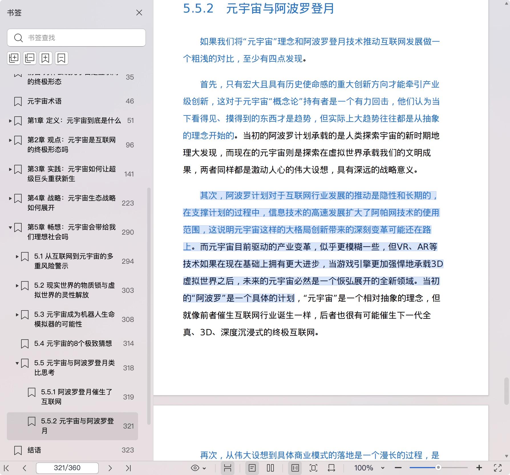Expand 第3章 实践 bookmark arrow
The width and height of the screenshot is (510, 475).
click(x=10, y=169)
